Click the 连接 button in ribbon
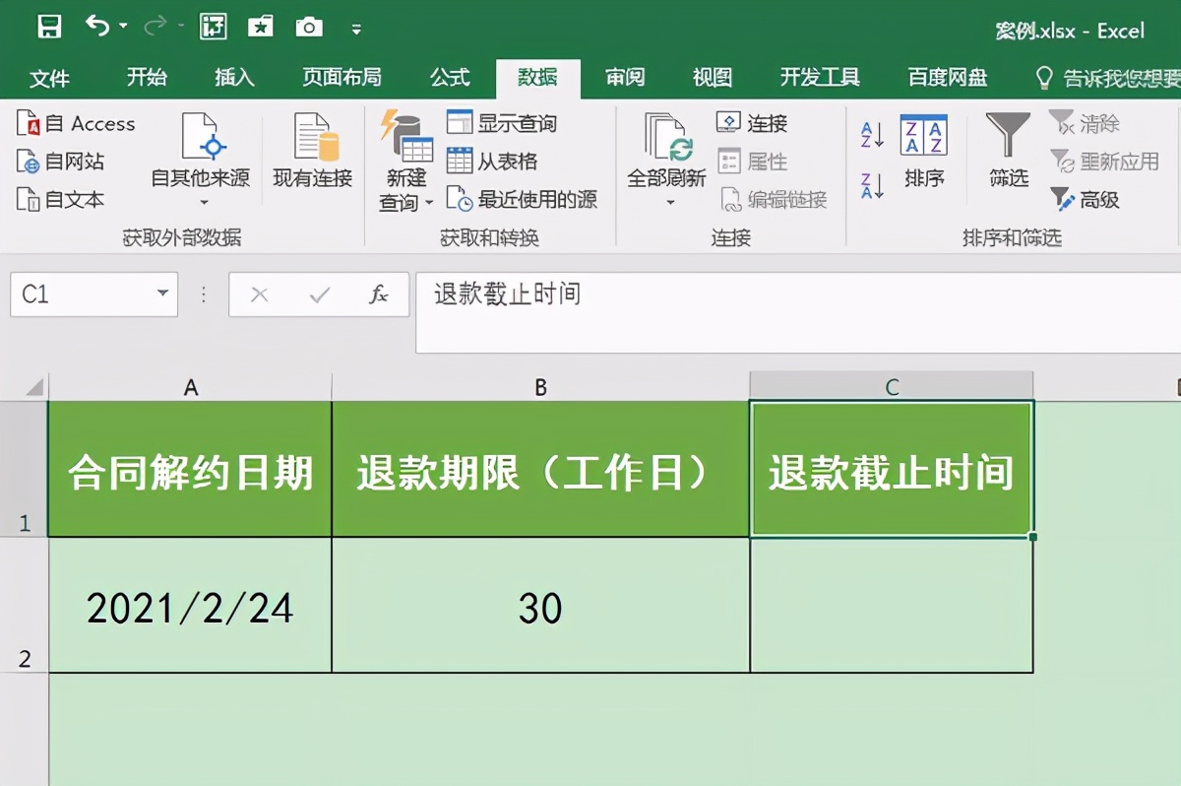1181x786 pixels. pyautogui.click(x=753, y=123)
